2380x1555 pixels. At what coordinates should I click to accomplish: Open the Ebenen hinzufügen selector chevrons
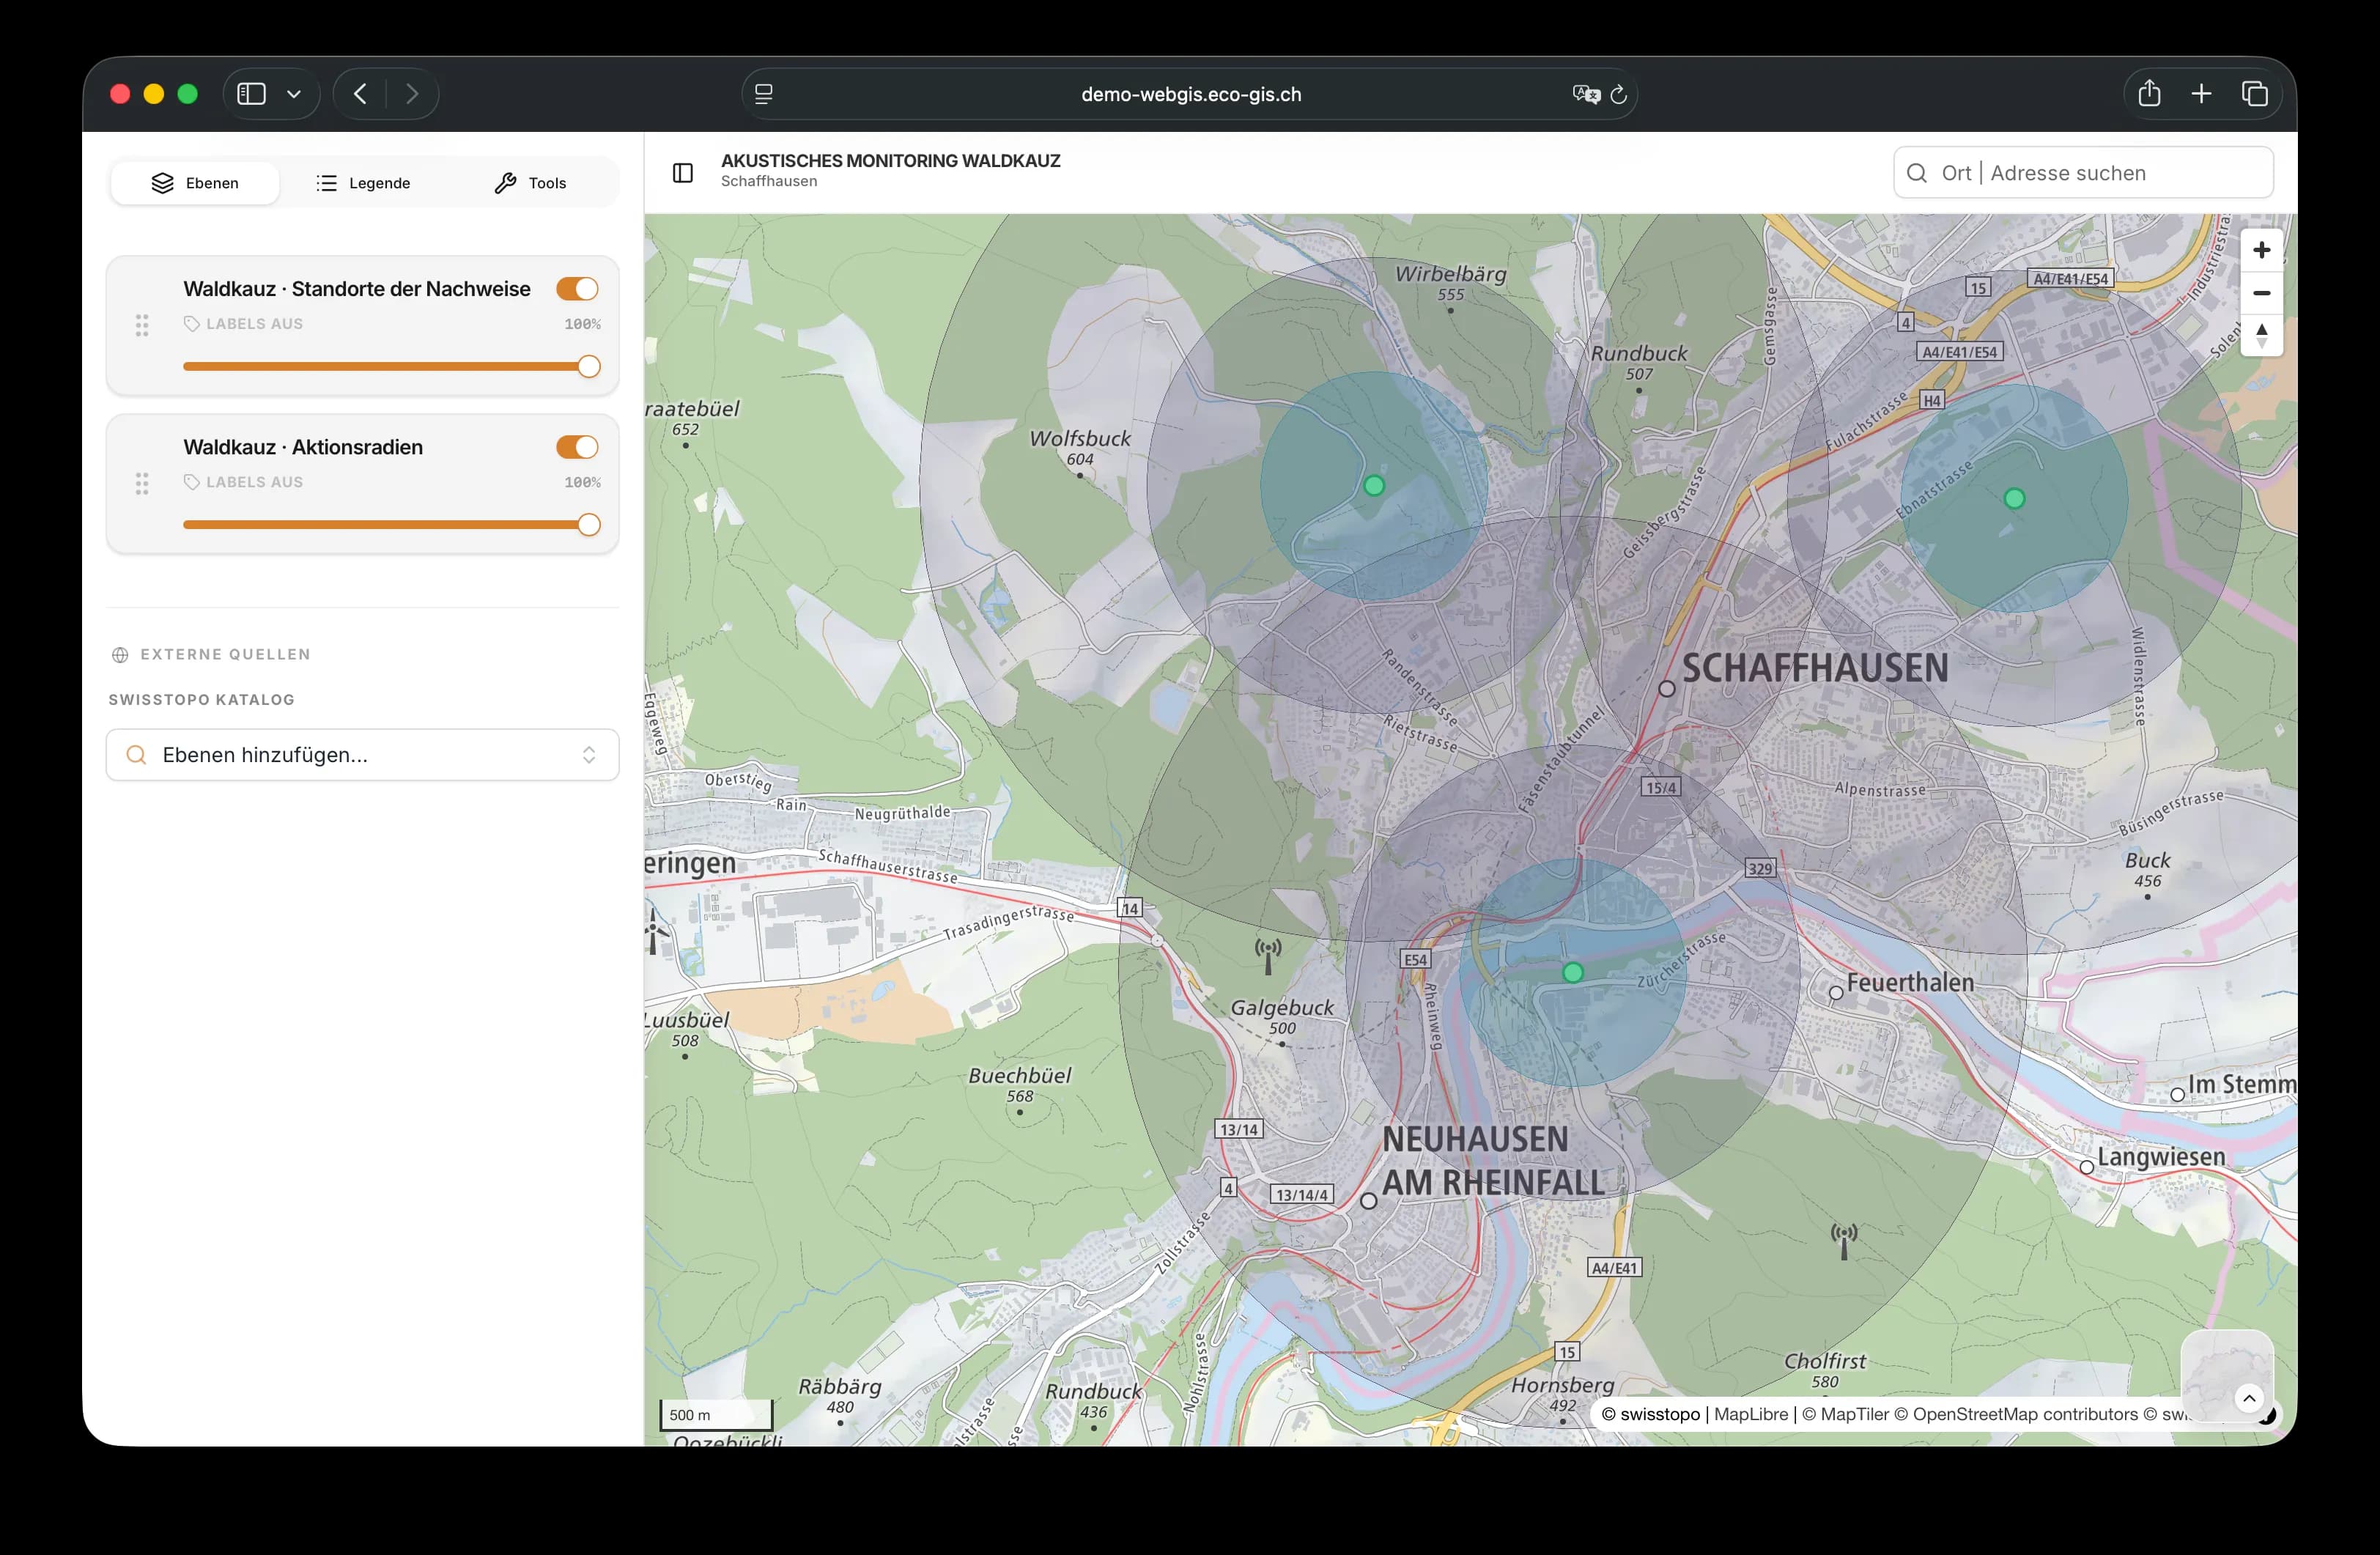point(589,755)
